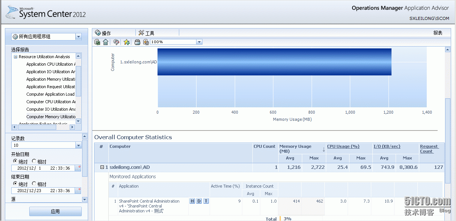This screenshot has height=221, width=456.
Task: Click the D button for SharePoint application
Action: point(199,201)
